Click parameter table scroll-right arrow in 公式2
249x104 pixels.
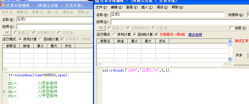[x=225, y=64]
